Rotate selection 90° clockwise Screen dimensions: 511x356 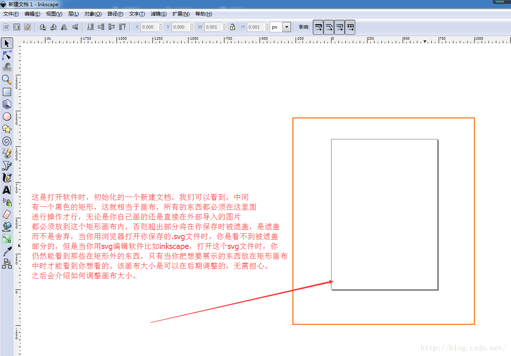[54, 27]
